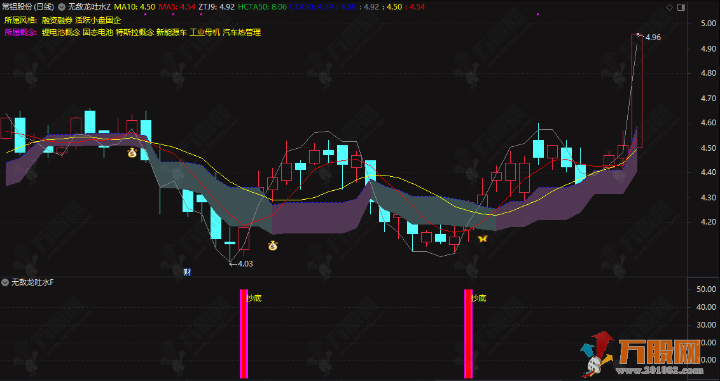
Task: Select the 无敌龙吐水Z indicator name
Action: (x=90, y=7)
